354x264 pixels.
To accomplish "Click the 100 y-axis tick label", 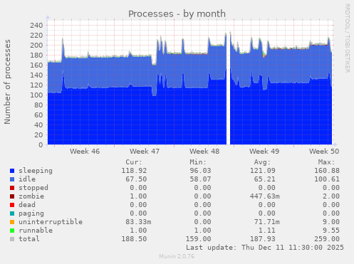I will [36, 95].
